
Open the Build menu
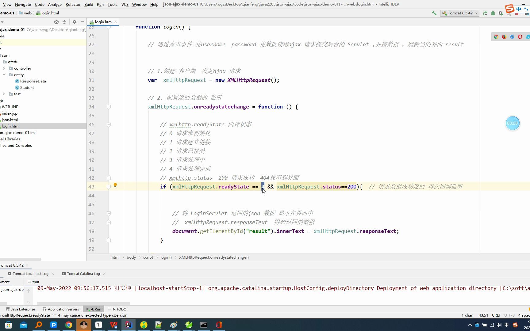click(x=89, y=4)
